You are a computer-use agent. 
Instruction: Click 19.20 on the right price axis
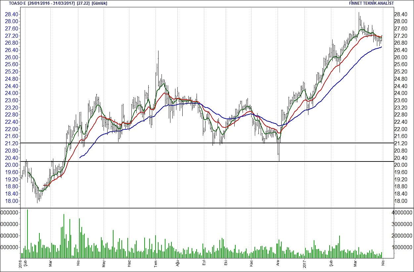pyautogui.click(x=401, y=180)
